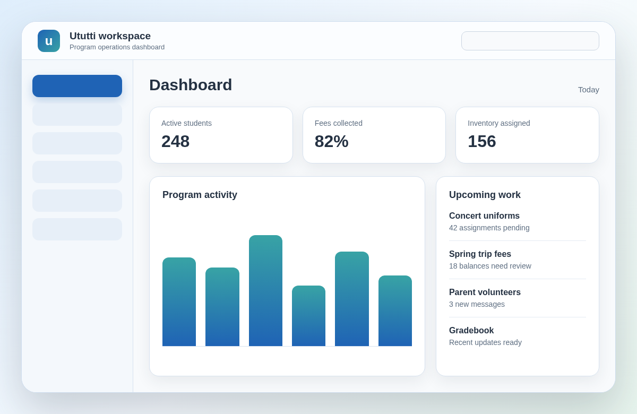
Task: Click the empty search field in header
Action: [x=530, y=41]
